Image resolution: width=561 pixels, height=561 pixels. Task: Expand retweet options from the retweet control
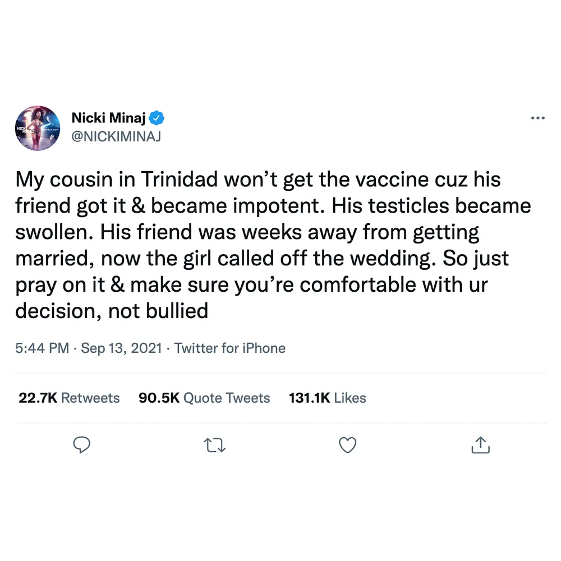pos(214,445)
